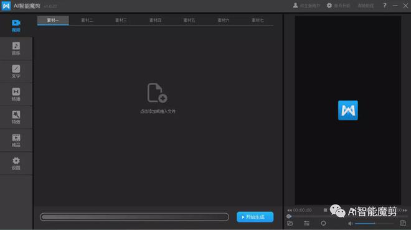Click the user account label text in title bar
This screenshot has height=230, width=411.
310,6
